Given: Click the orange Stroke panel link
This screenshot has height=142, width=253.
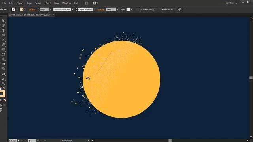Looking at the screenshot, I should tap(32, 9).
